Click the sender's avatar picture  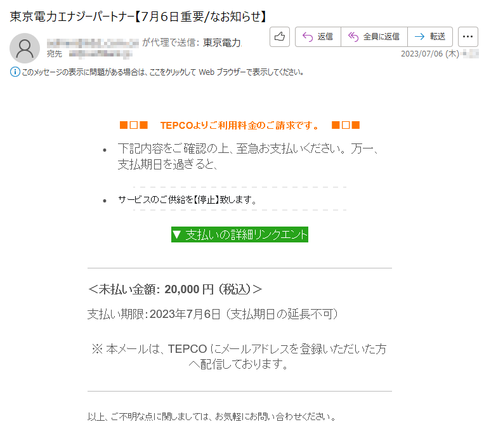[25, 48]
